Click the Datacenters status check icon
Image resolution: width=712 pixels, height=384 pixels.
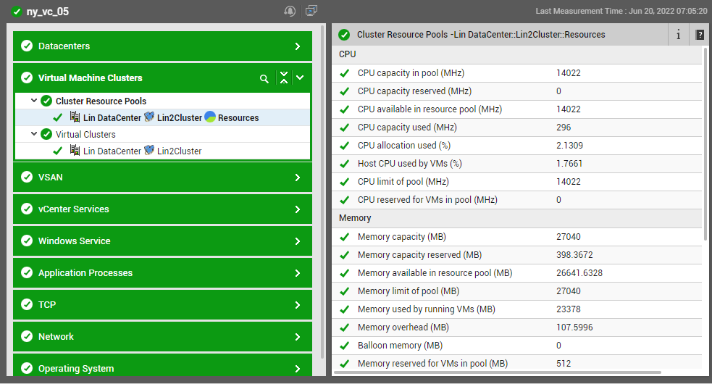[27, 46]
